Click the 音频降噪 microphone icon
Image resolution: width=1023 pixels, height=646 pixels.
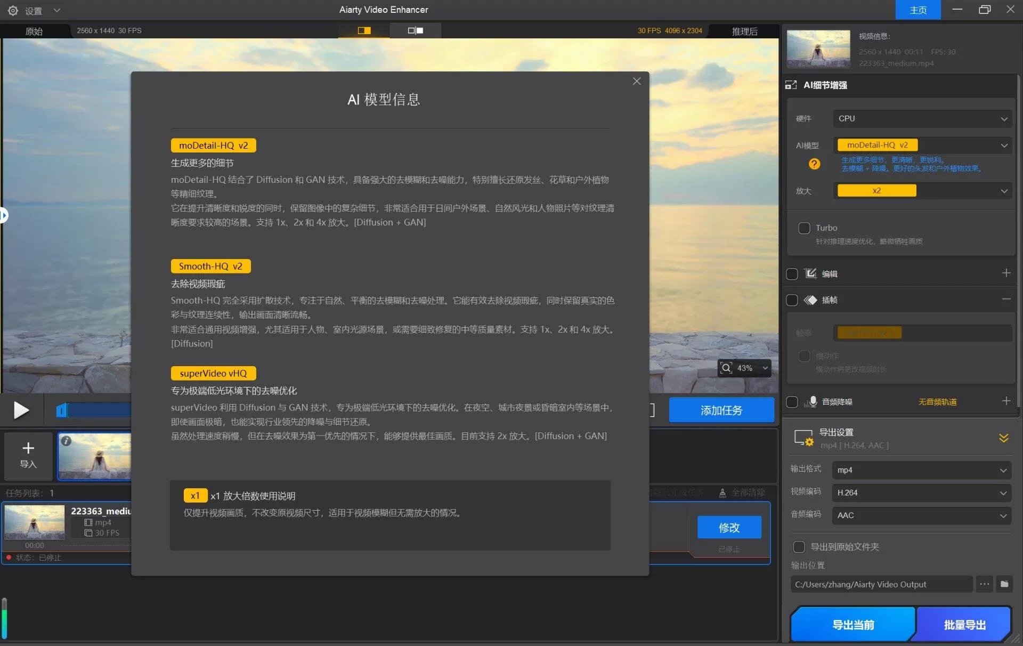tap(813, 402)
